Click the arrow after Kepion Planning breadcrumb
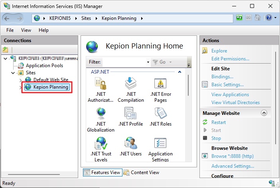Screen dimensions: 280x188 142,18
